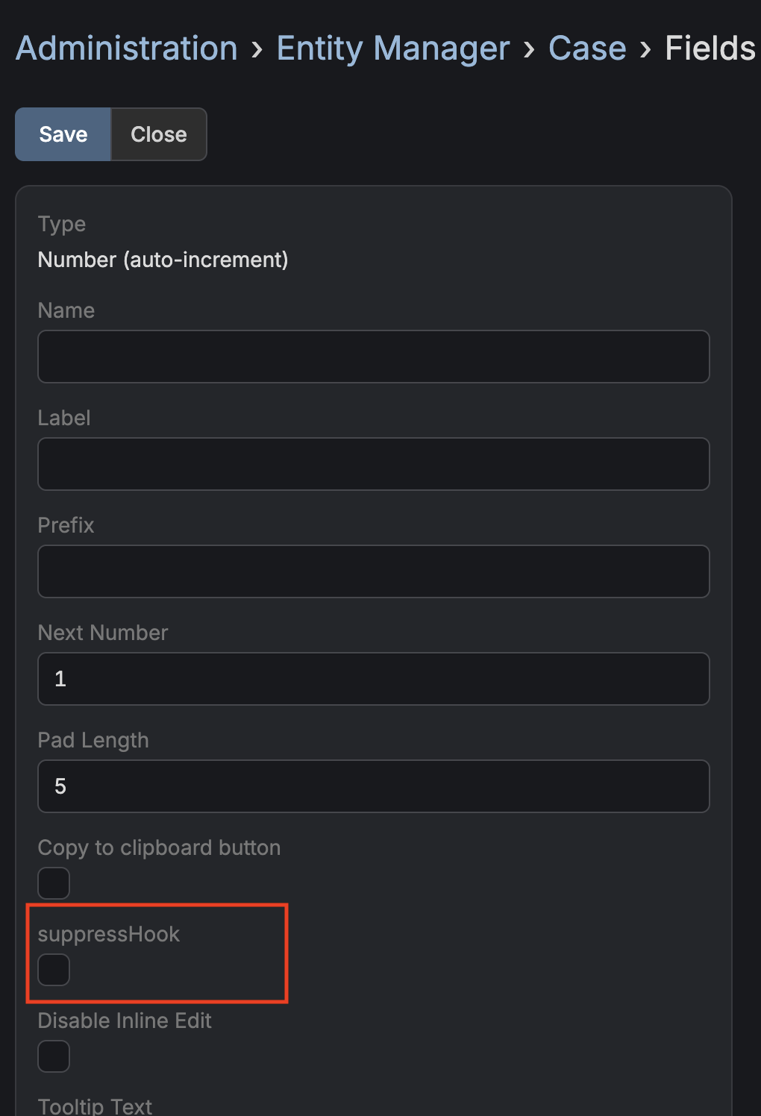Tick the suppressHook checkbox
This screenshot has height=1116, width=761.
click(x=54, y=970)
